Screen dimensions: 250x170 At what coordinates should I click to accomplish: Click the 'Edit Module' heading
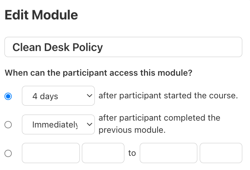[x=41, y=15]
